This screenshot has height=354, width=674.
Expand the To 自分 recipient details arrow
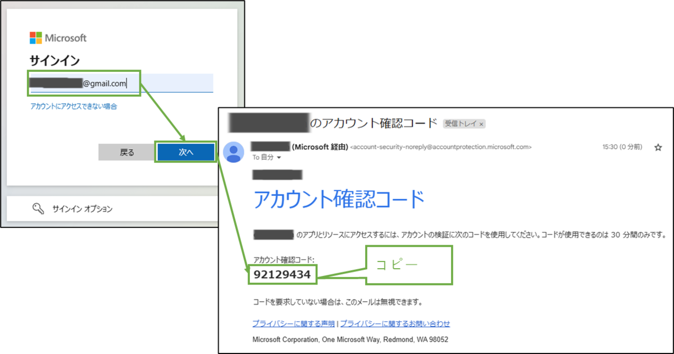pos(279,158)
